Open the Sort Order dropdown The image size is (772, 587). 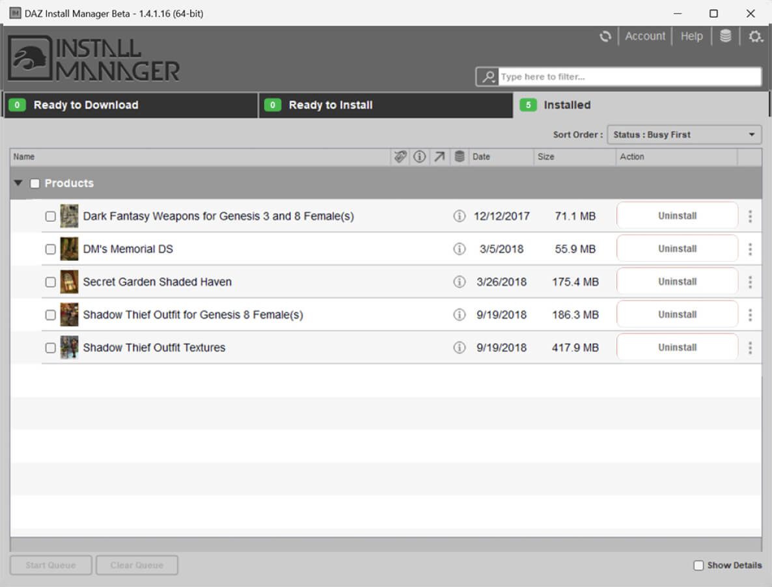click(684, 135)
